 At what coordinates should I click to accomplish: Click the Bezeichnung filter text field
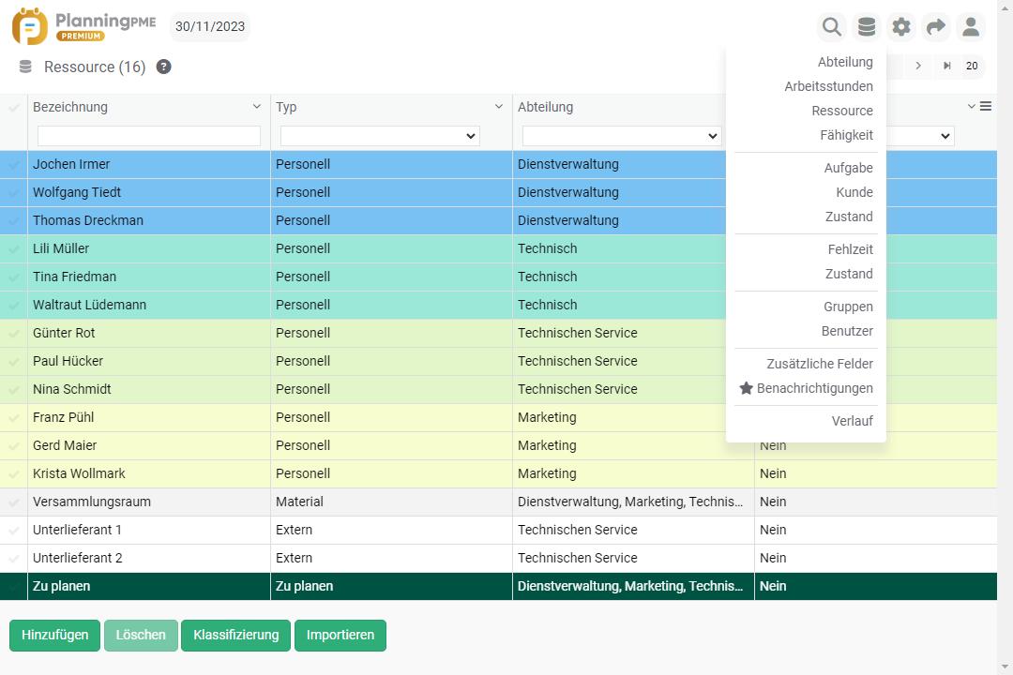[149, 136]
